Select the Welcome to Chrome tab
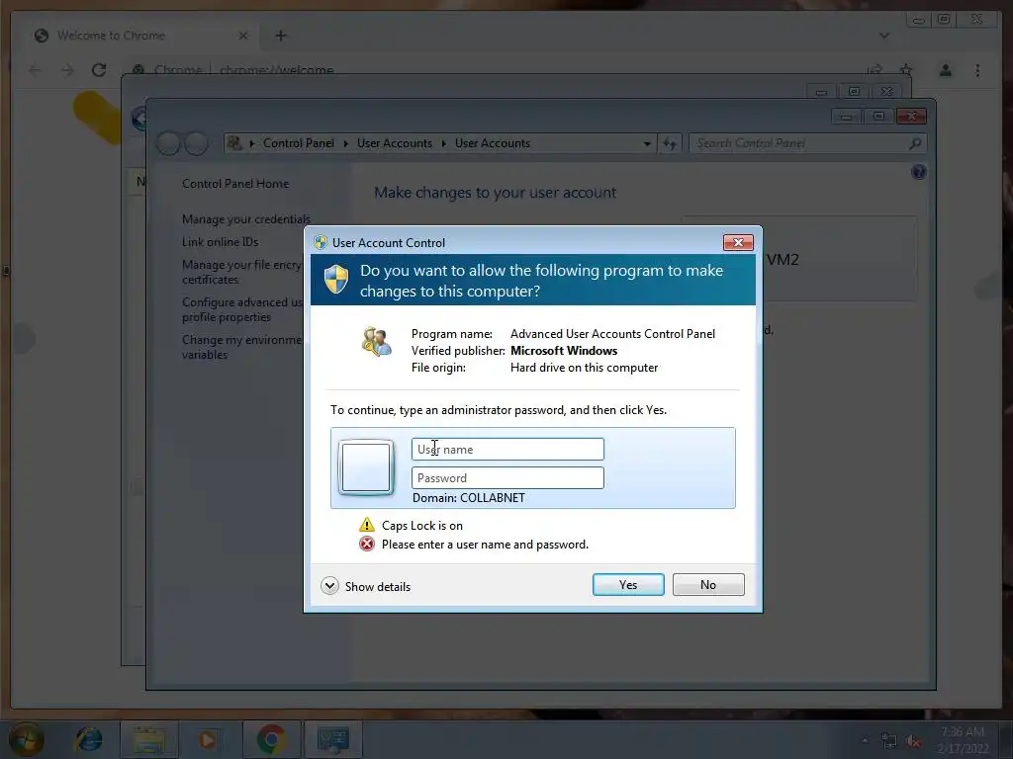Viewport: 1013px width, 759px height. (140, 36)
